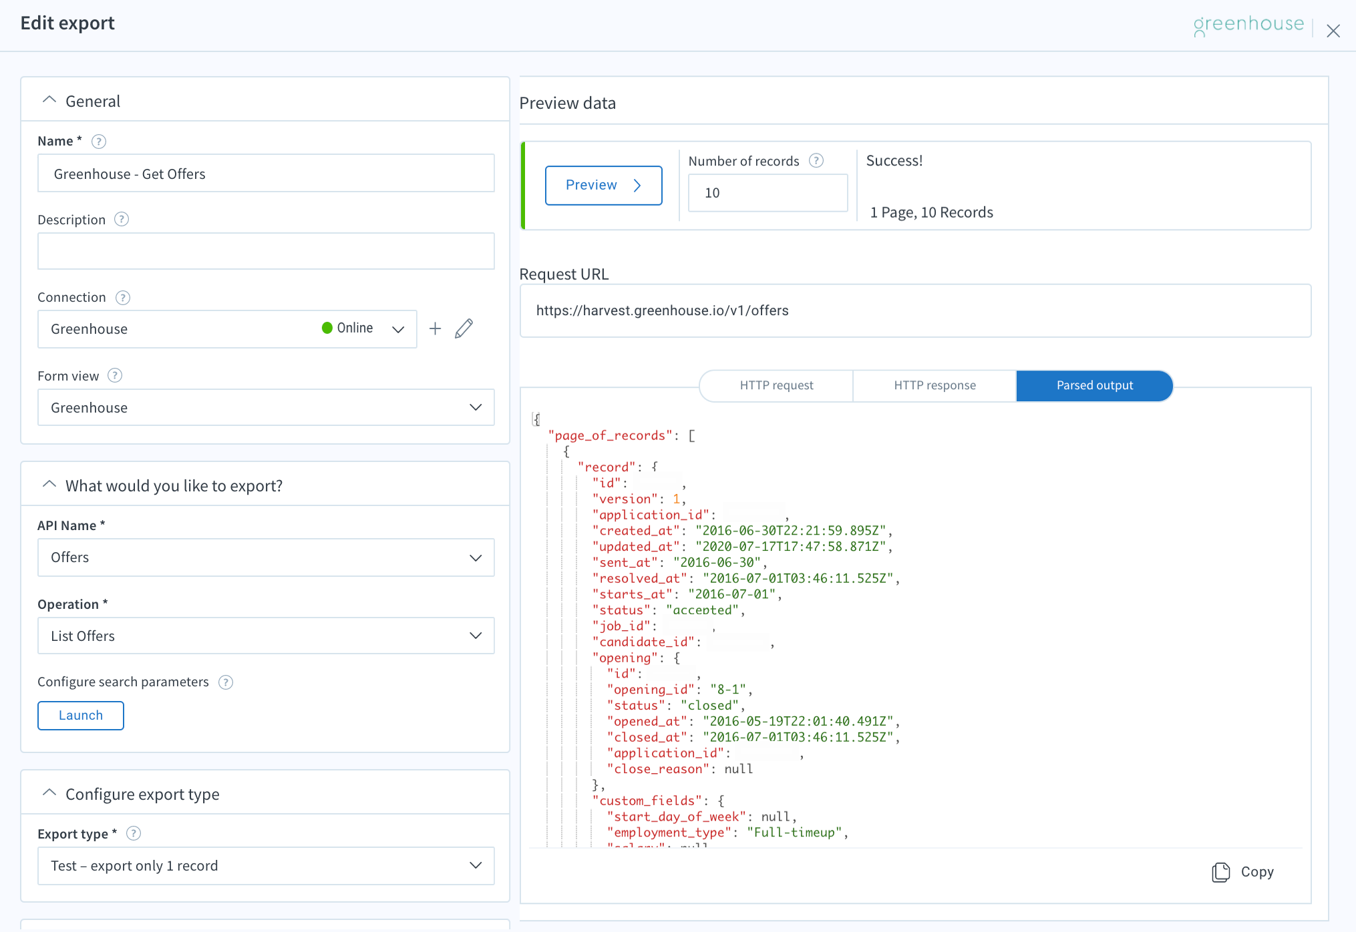Collapse What would you like to export section
Viewport: 1356px width, 932px height.
click(49, 485)
